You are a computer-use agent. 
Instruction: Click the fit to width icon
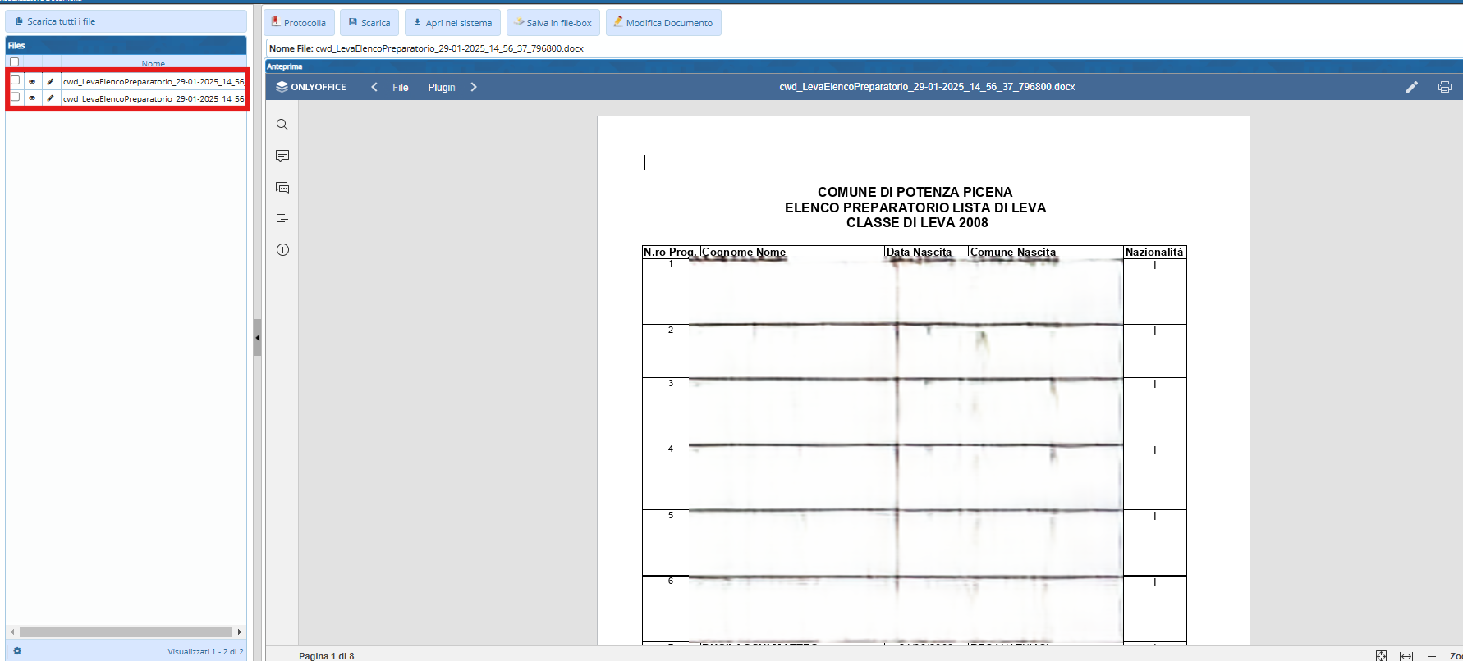click(x=1406, y=655)
